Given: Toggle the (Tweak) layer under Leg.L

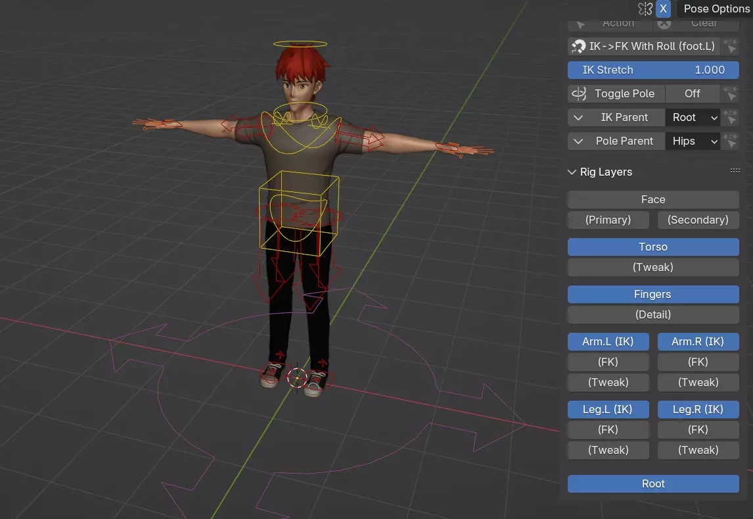Looking at the screenshot, I should click(x=608, y=451).
